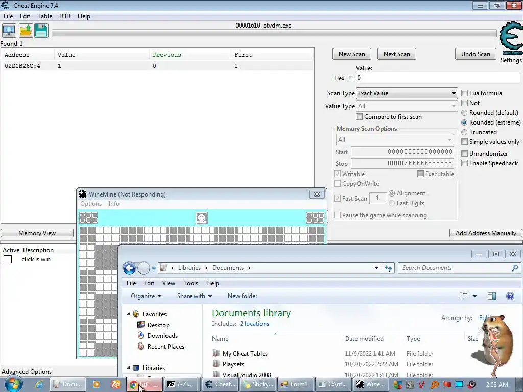
Task: Open Advanced Options at the bottom
Action: (x=27, y=372)
